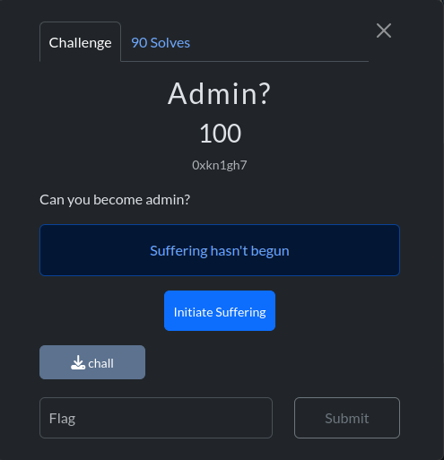Click the download arrow icon beside chall

78,362
